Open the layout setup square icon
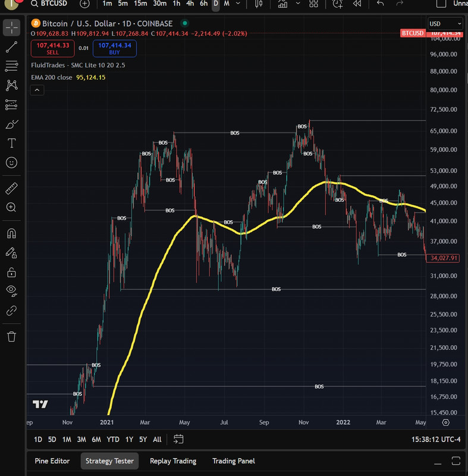Screen dimensions: 468x476 pos(441,4)
